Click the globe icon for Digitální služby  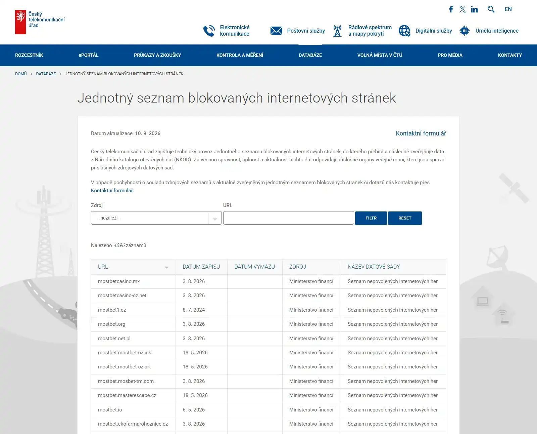coord(404,31)
